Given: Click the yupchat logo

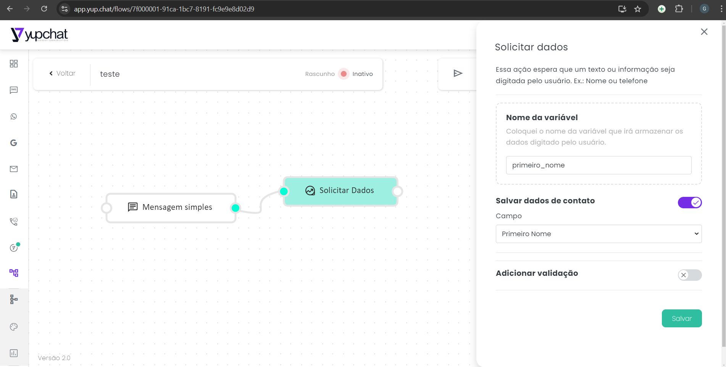Looking at the screenshot, I should (x=39, y=35).
